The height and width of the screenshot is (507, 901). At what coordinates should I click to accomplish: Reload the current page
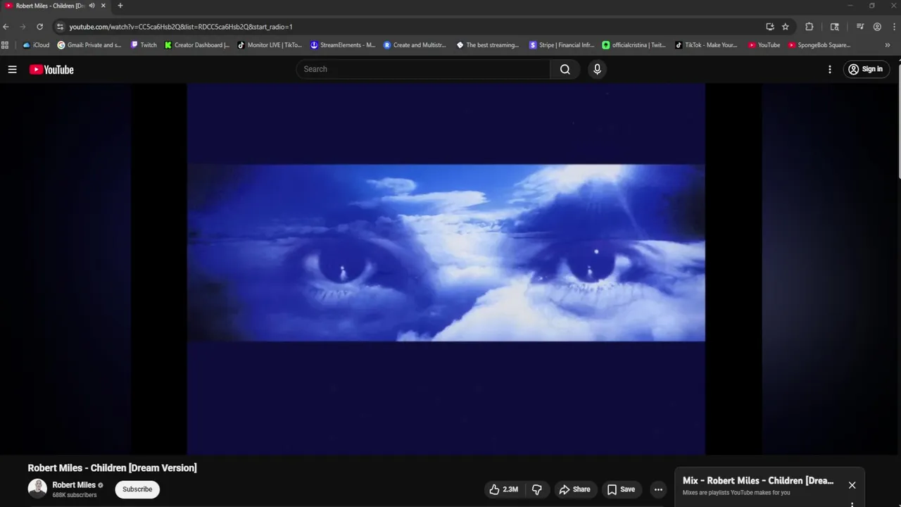(x=39, y=27)
